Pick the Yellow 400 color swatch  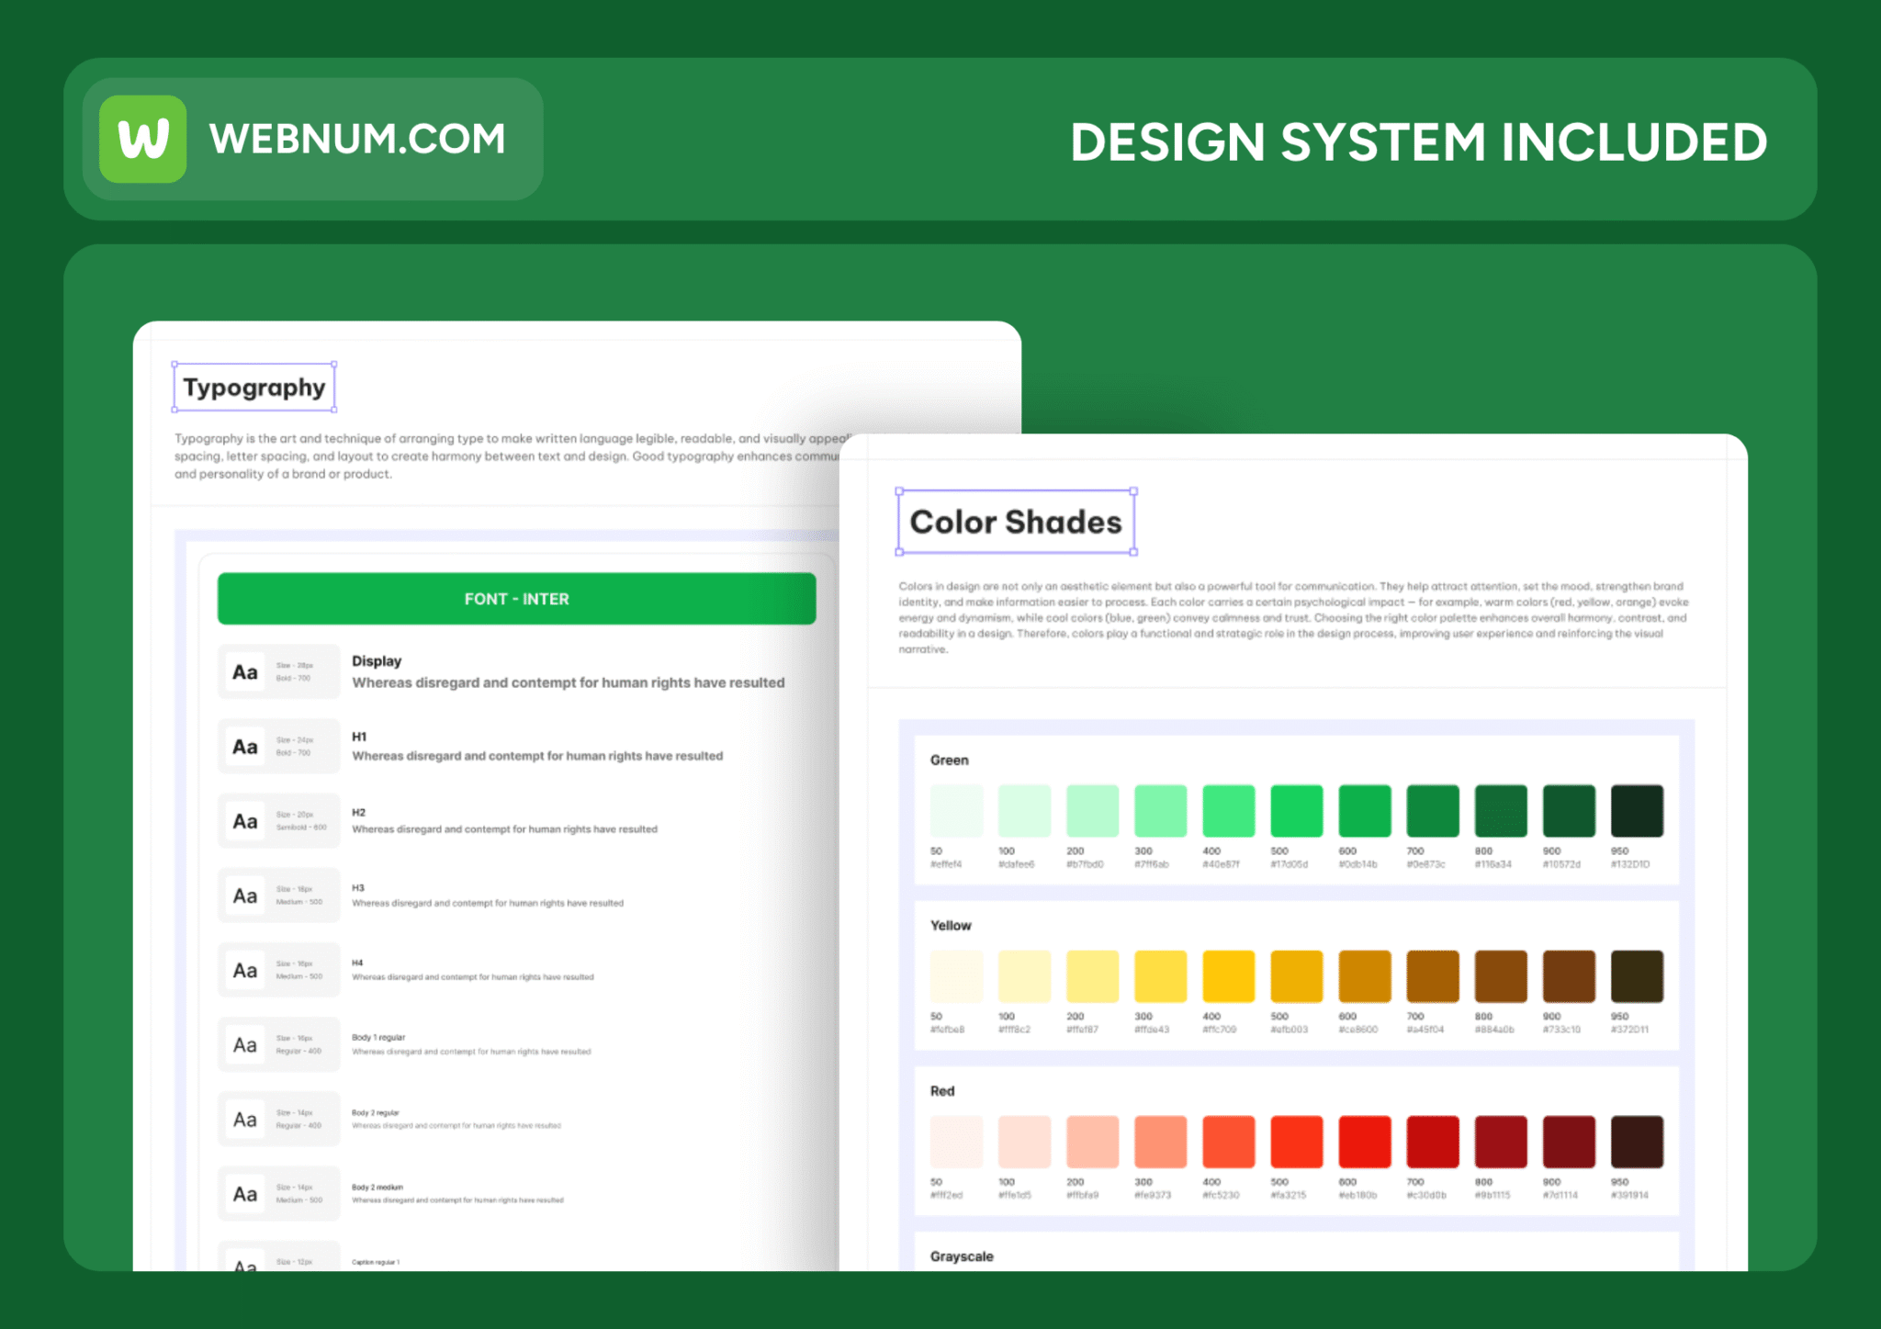(1228, 976)
